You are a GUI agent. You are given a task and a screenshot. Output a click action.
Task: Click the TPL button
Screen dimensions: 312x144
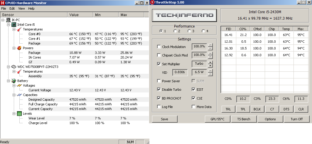(x=243, y=109)
